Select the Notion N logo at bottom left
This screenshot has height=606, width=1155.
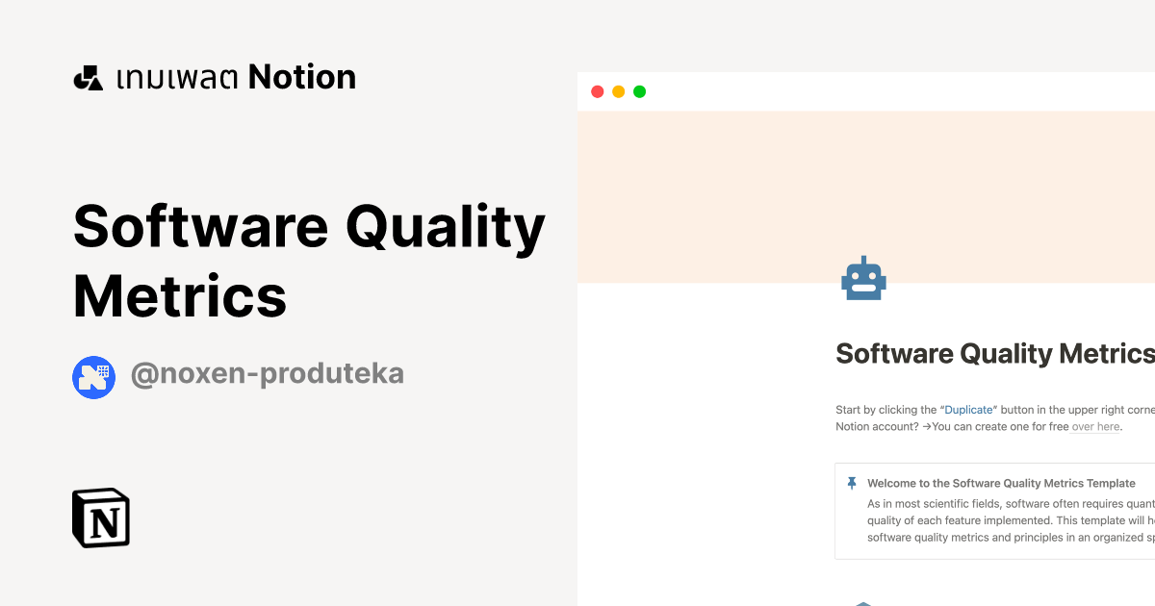[x=100, y=518]
